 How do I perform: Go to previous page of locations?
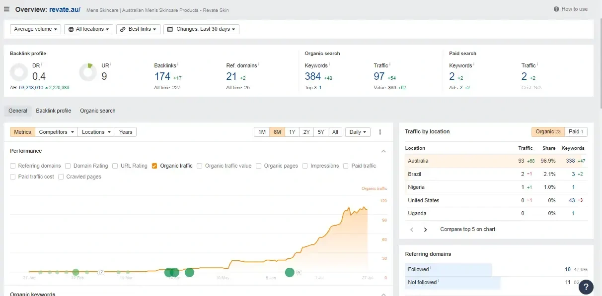[x=412, y=230]
